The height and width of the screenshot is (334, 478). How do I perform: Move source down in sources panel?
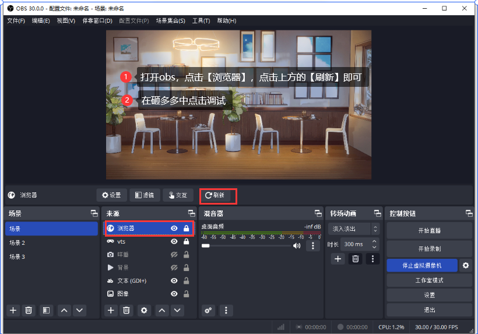177,311
